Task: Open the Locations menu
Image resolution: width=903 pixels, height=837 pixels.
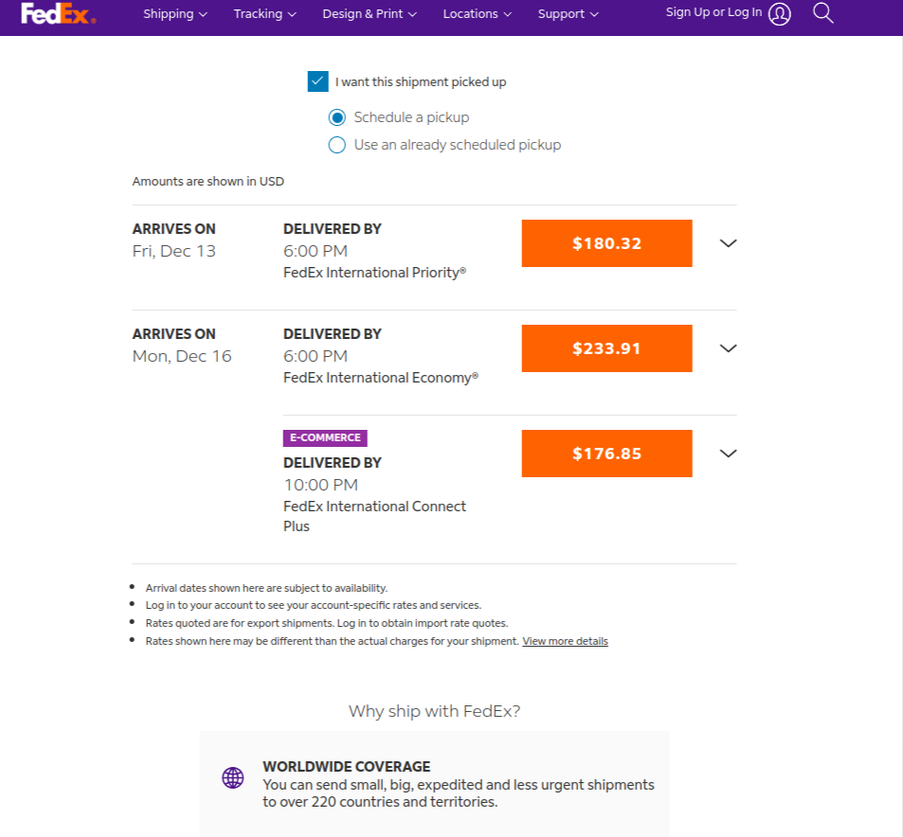Action: pos(477,14)
